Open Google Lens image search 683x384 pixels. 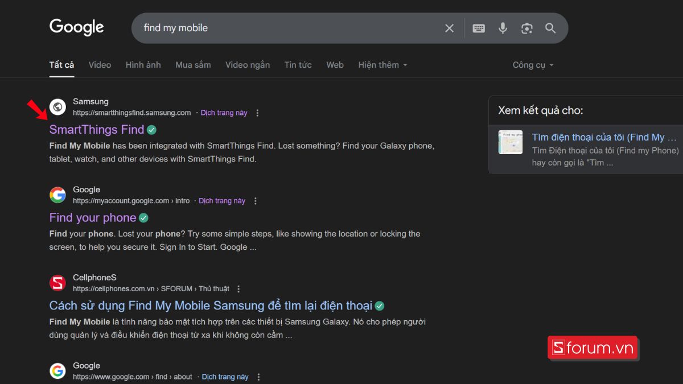point(527,28)
